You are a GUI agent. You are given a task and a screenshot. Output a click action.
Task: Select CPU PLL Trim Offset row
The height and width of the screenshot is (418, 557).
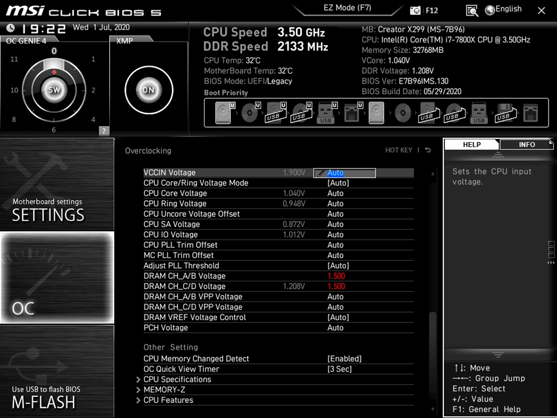(x=278, y=245)
